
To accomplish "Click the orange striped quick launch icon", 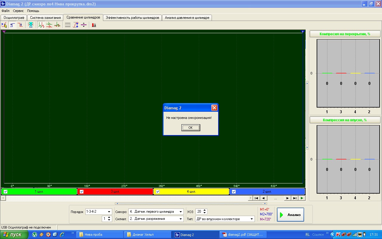I will (x=41, y=235).
